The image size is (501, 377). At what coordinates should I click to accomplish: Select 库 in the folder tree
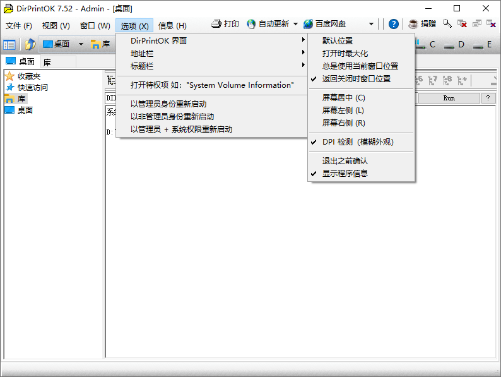(x=15, y=99)
